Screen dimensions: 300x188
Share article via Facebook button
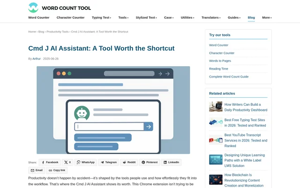[50, 162]
